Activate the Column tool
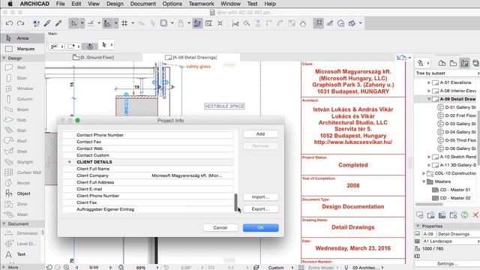Viewport: 480px width, 270px height. click(x=22, y=99)
